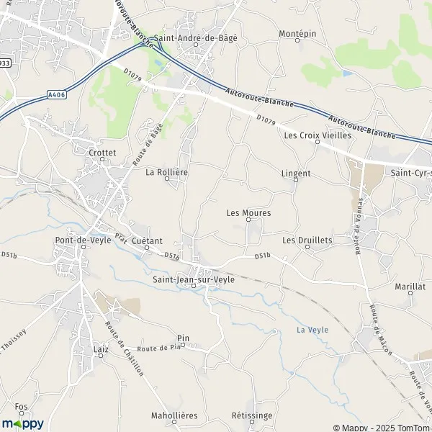Click the A406 highway shield
The height and width of the screenshot is (432, 432).
(x=57, y=95)
